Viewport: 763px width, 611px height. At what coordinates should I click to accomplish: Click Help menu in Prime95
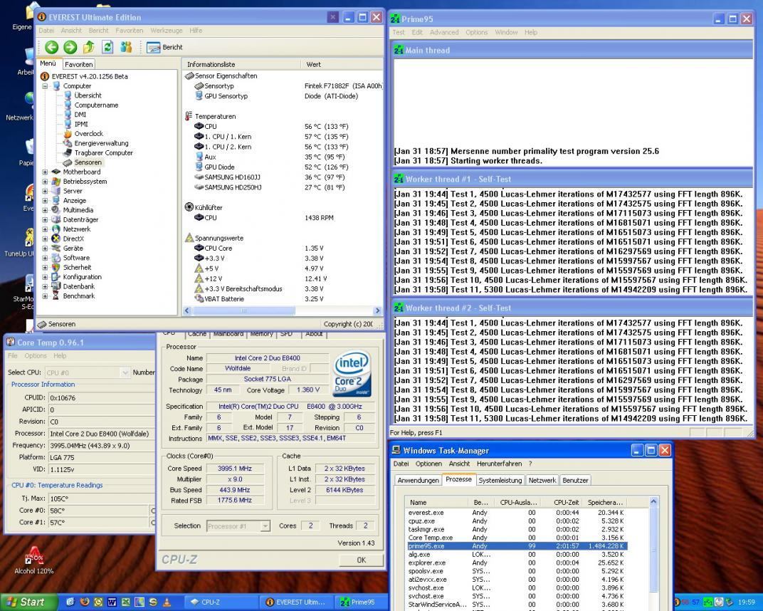pos(531,32)
